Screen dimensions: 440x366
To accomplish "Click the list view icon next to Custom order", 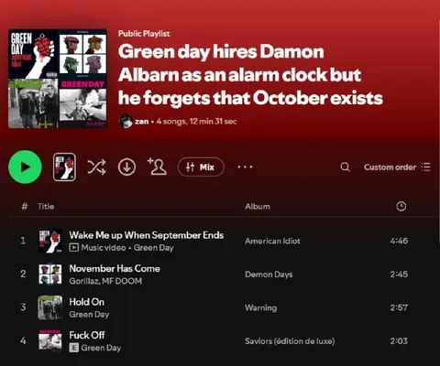I will coord(426,167).
